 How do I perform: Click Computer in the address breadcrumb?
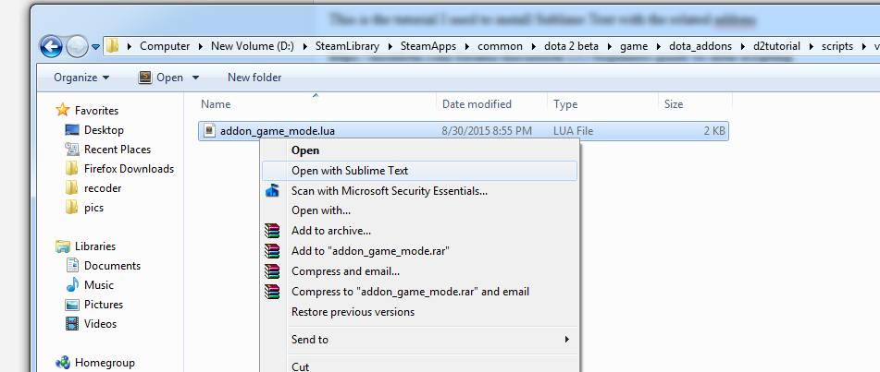[165, 46]
